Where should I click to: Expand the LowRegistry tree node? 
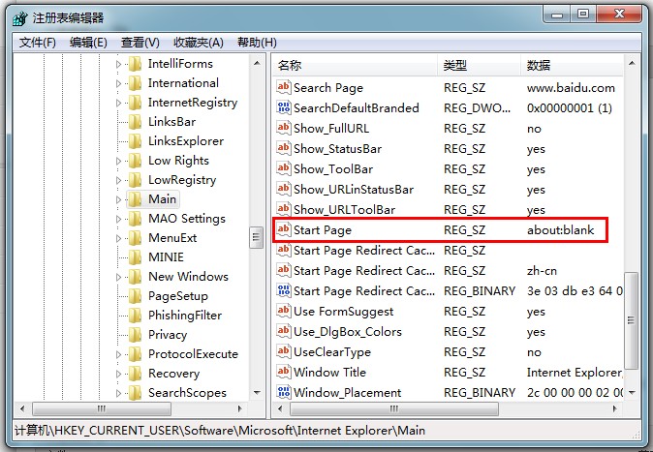[x=119, y=180]
